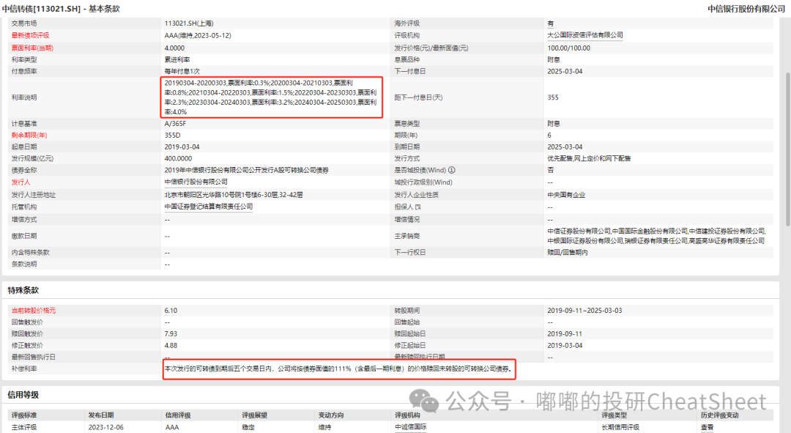Open 中诚信国际 link in credit rating table
Image resolution: width=791 pixels, height=433 pixels.
point(411,427)
